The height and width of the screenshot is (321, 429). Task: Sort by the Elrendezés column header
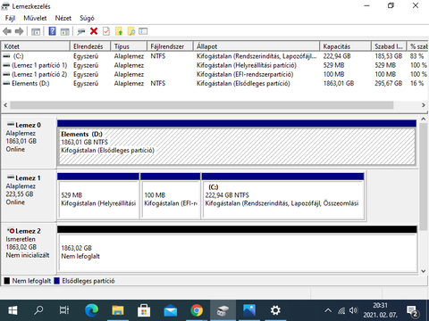(90, 46)
